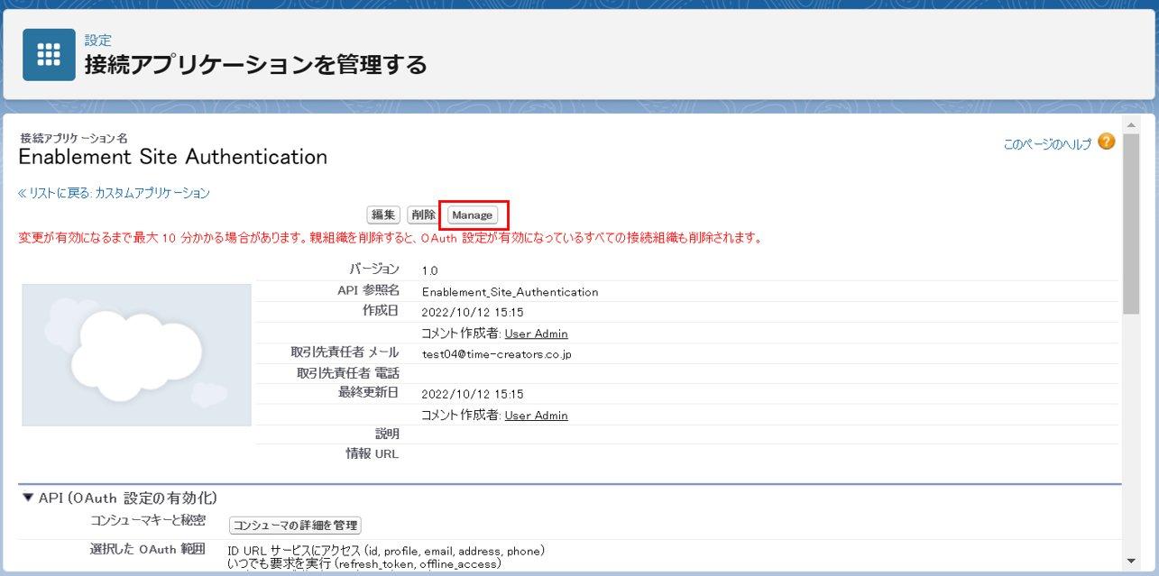This screenshot has height=576, width=1159.
Task: Click the このページのヘルプ link
Action: [1047, 143]
